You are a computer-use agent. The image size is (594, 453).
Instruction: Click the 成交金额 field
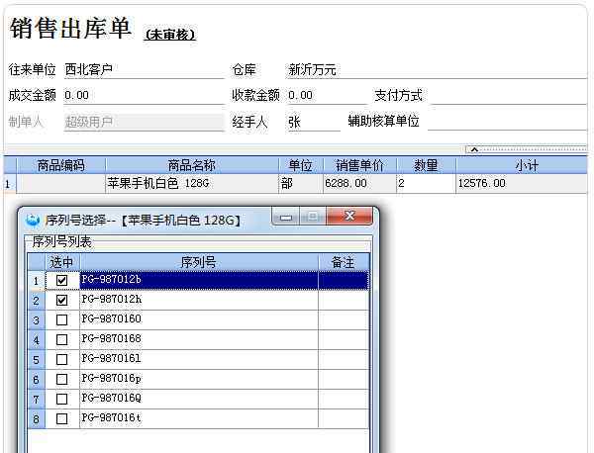click(x=144, y=95)
